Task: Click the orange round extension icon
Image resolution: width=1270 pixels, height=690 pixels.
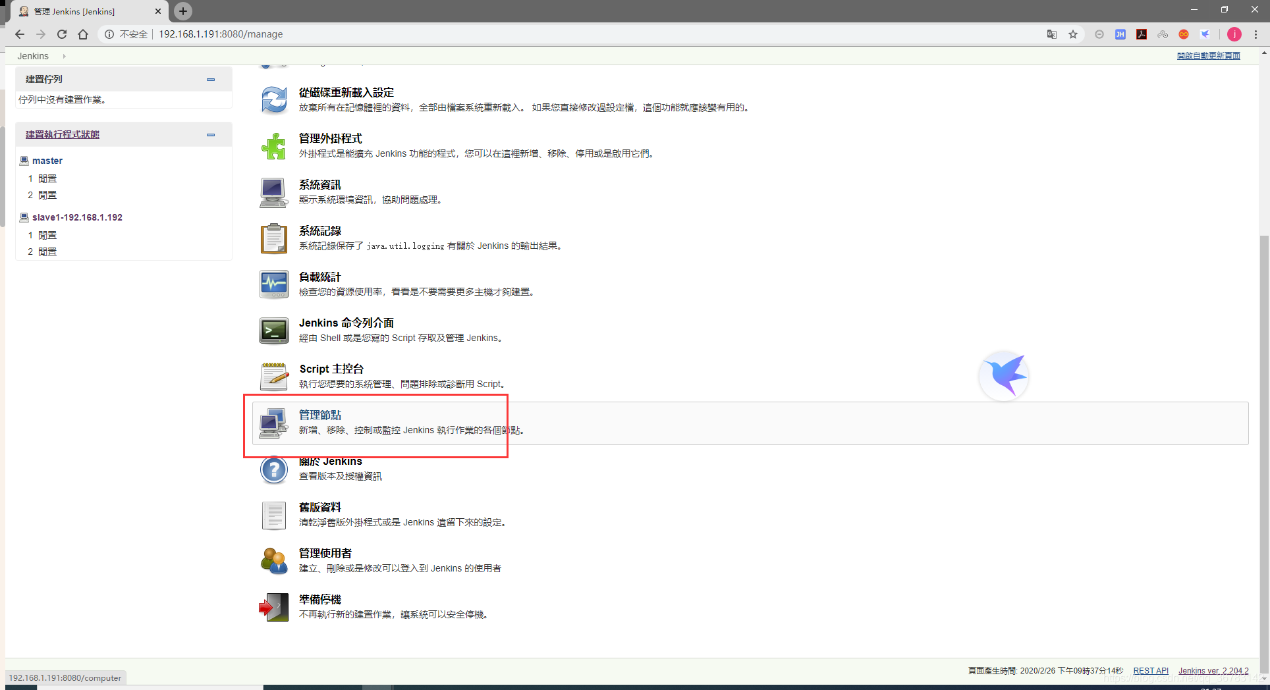Action: (1184, 34)
